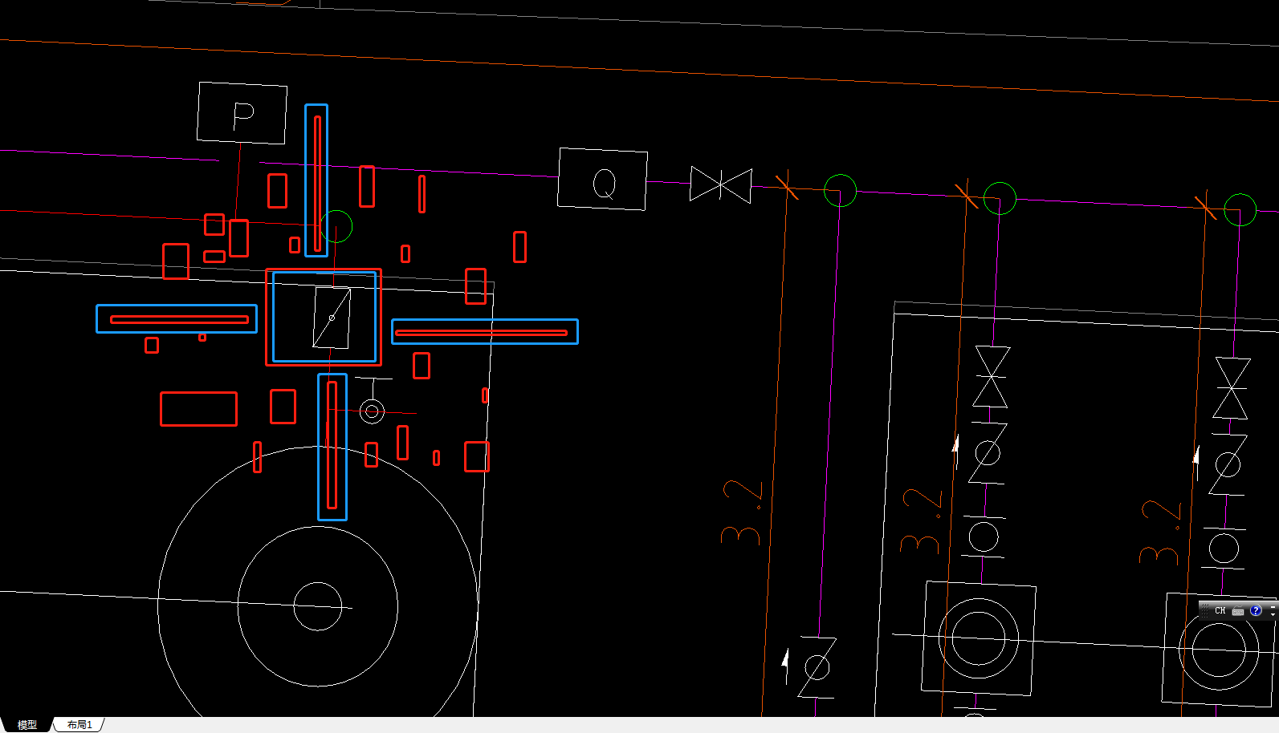Screen dimensions: 1279x733
Task: Select the valve symbol next to the Q box
Action: coord(721,184)
